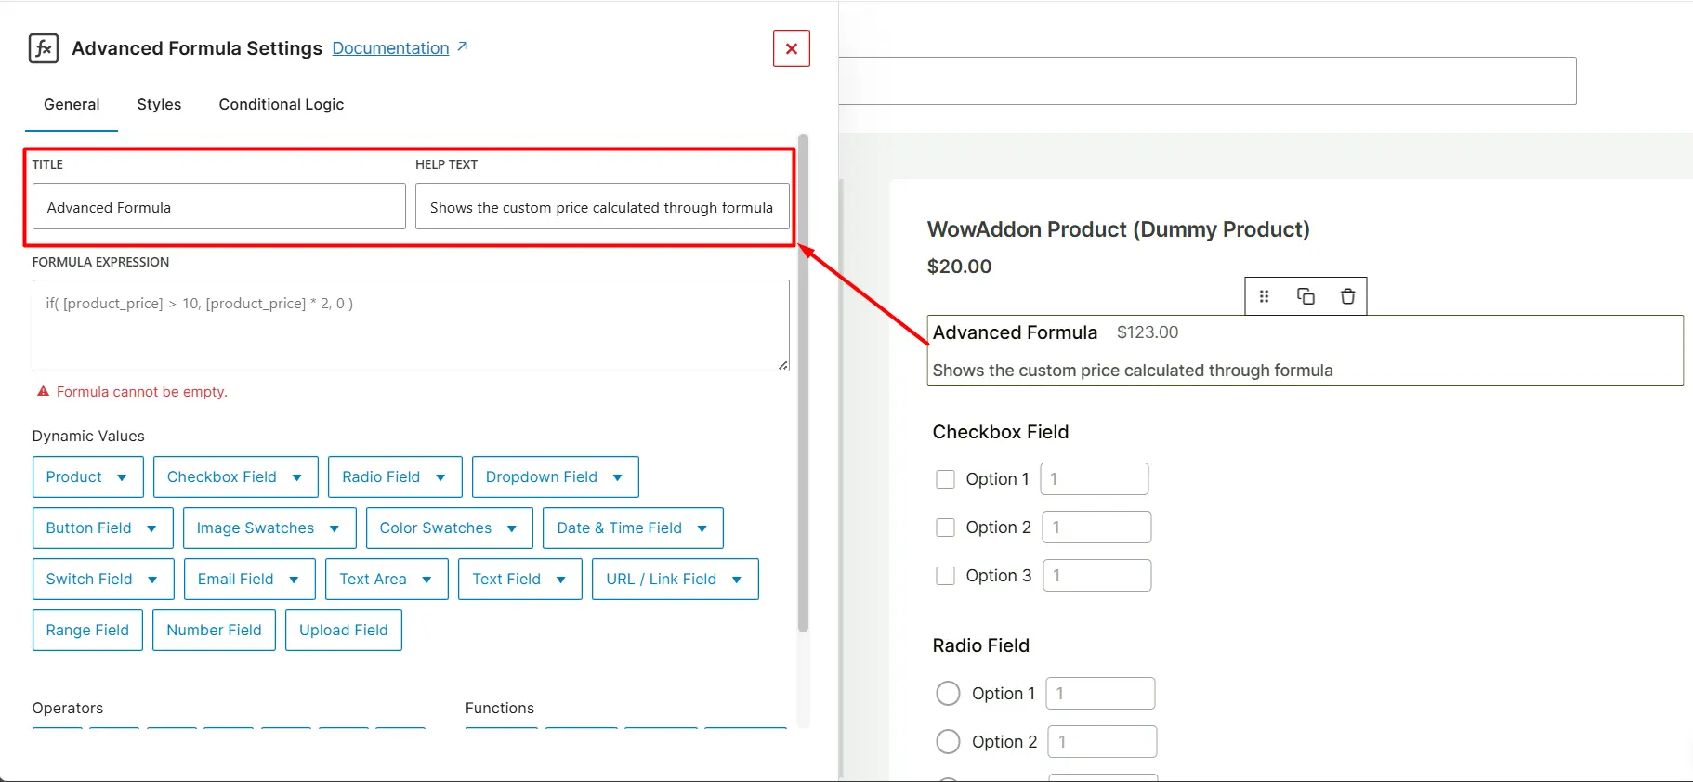Duplicate the Advanced Formula field
Image resolution: width=1693 pixels, height=782 pixels.
1306,296
